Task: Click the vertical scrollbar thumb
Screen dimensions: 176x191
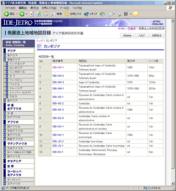Action: pyautogui.click(x=173, y=95)
